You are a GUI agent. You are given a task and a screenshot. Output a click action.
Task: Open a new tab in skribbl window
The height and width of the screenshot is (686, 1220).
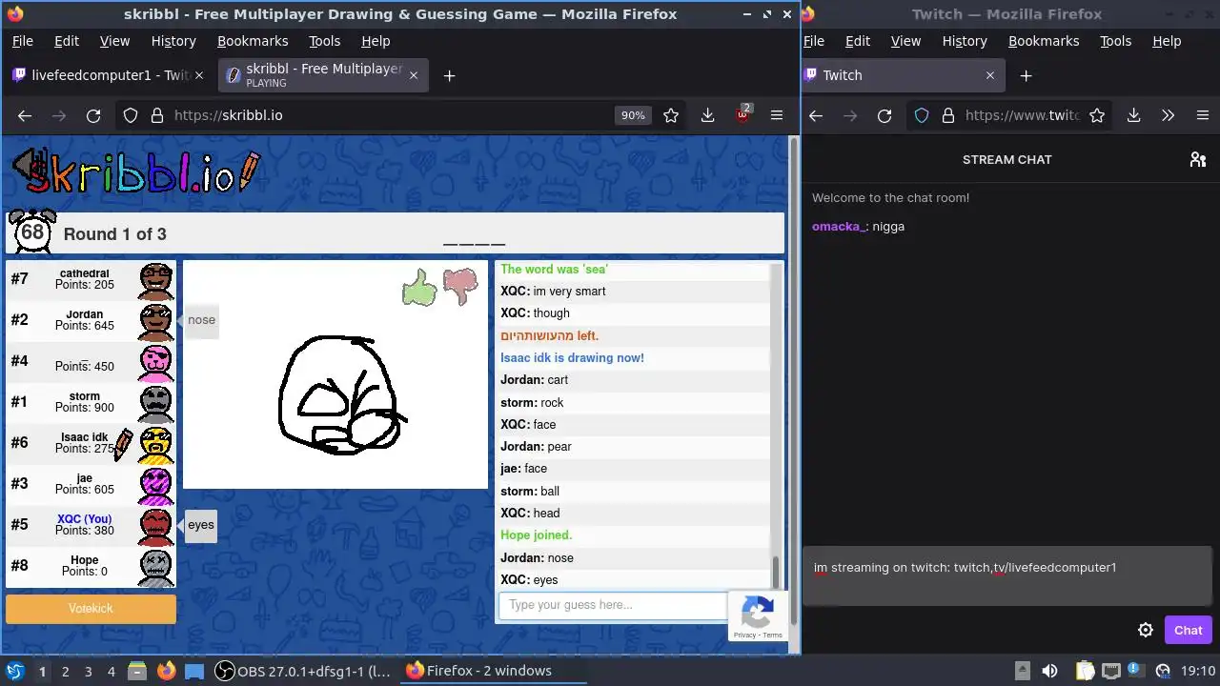click(x=449, y=75)
